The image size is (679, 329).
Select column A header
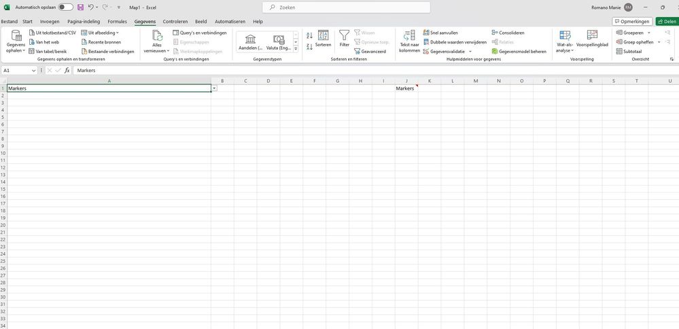(109, 81)
